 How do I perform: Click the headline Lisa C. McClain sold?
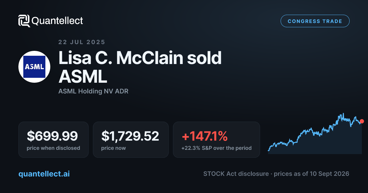pos(140,58)
